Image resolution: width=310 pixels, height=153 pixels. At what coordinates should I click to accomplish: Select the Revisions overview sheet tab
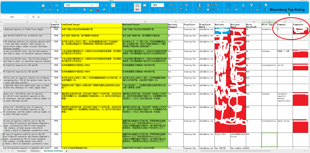click(x=53, y=151)
